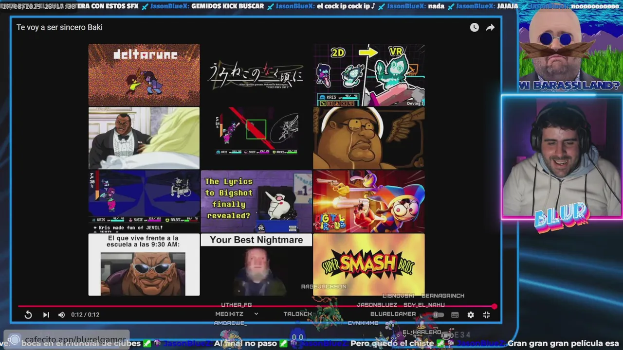Click the MEDIKITZ name chevron

[x=256, y=314]
